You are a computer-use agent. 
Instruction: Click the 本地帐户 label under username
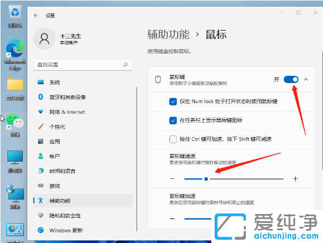(x=69, y=42)
